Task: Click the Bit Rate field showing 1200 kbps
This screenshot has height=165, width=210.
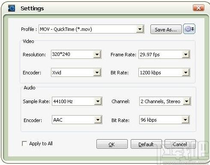Action: 164,73
